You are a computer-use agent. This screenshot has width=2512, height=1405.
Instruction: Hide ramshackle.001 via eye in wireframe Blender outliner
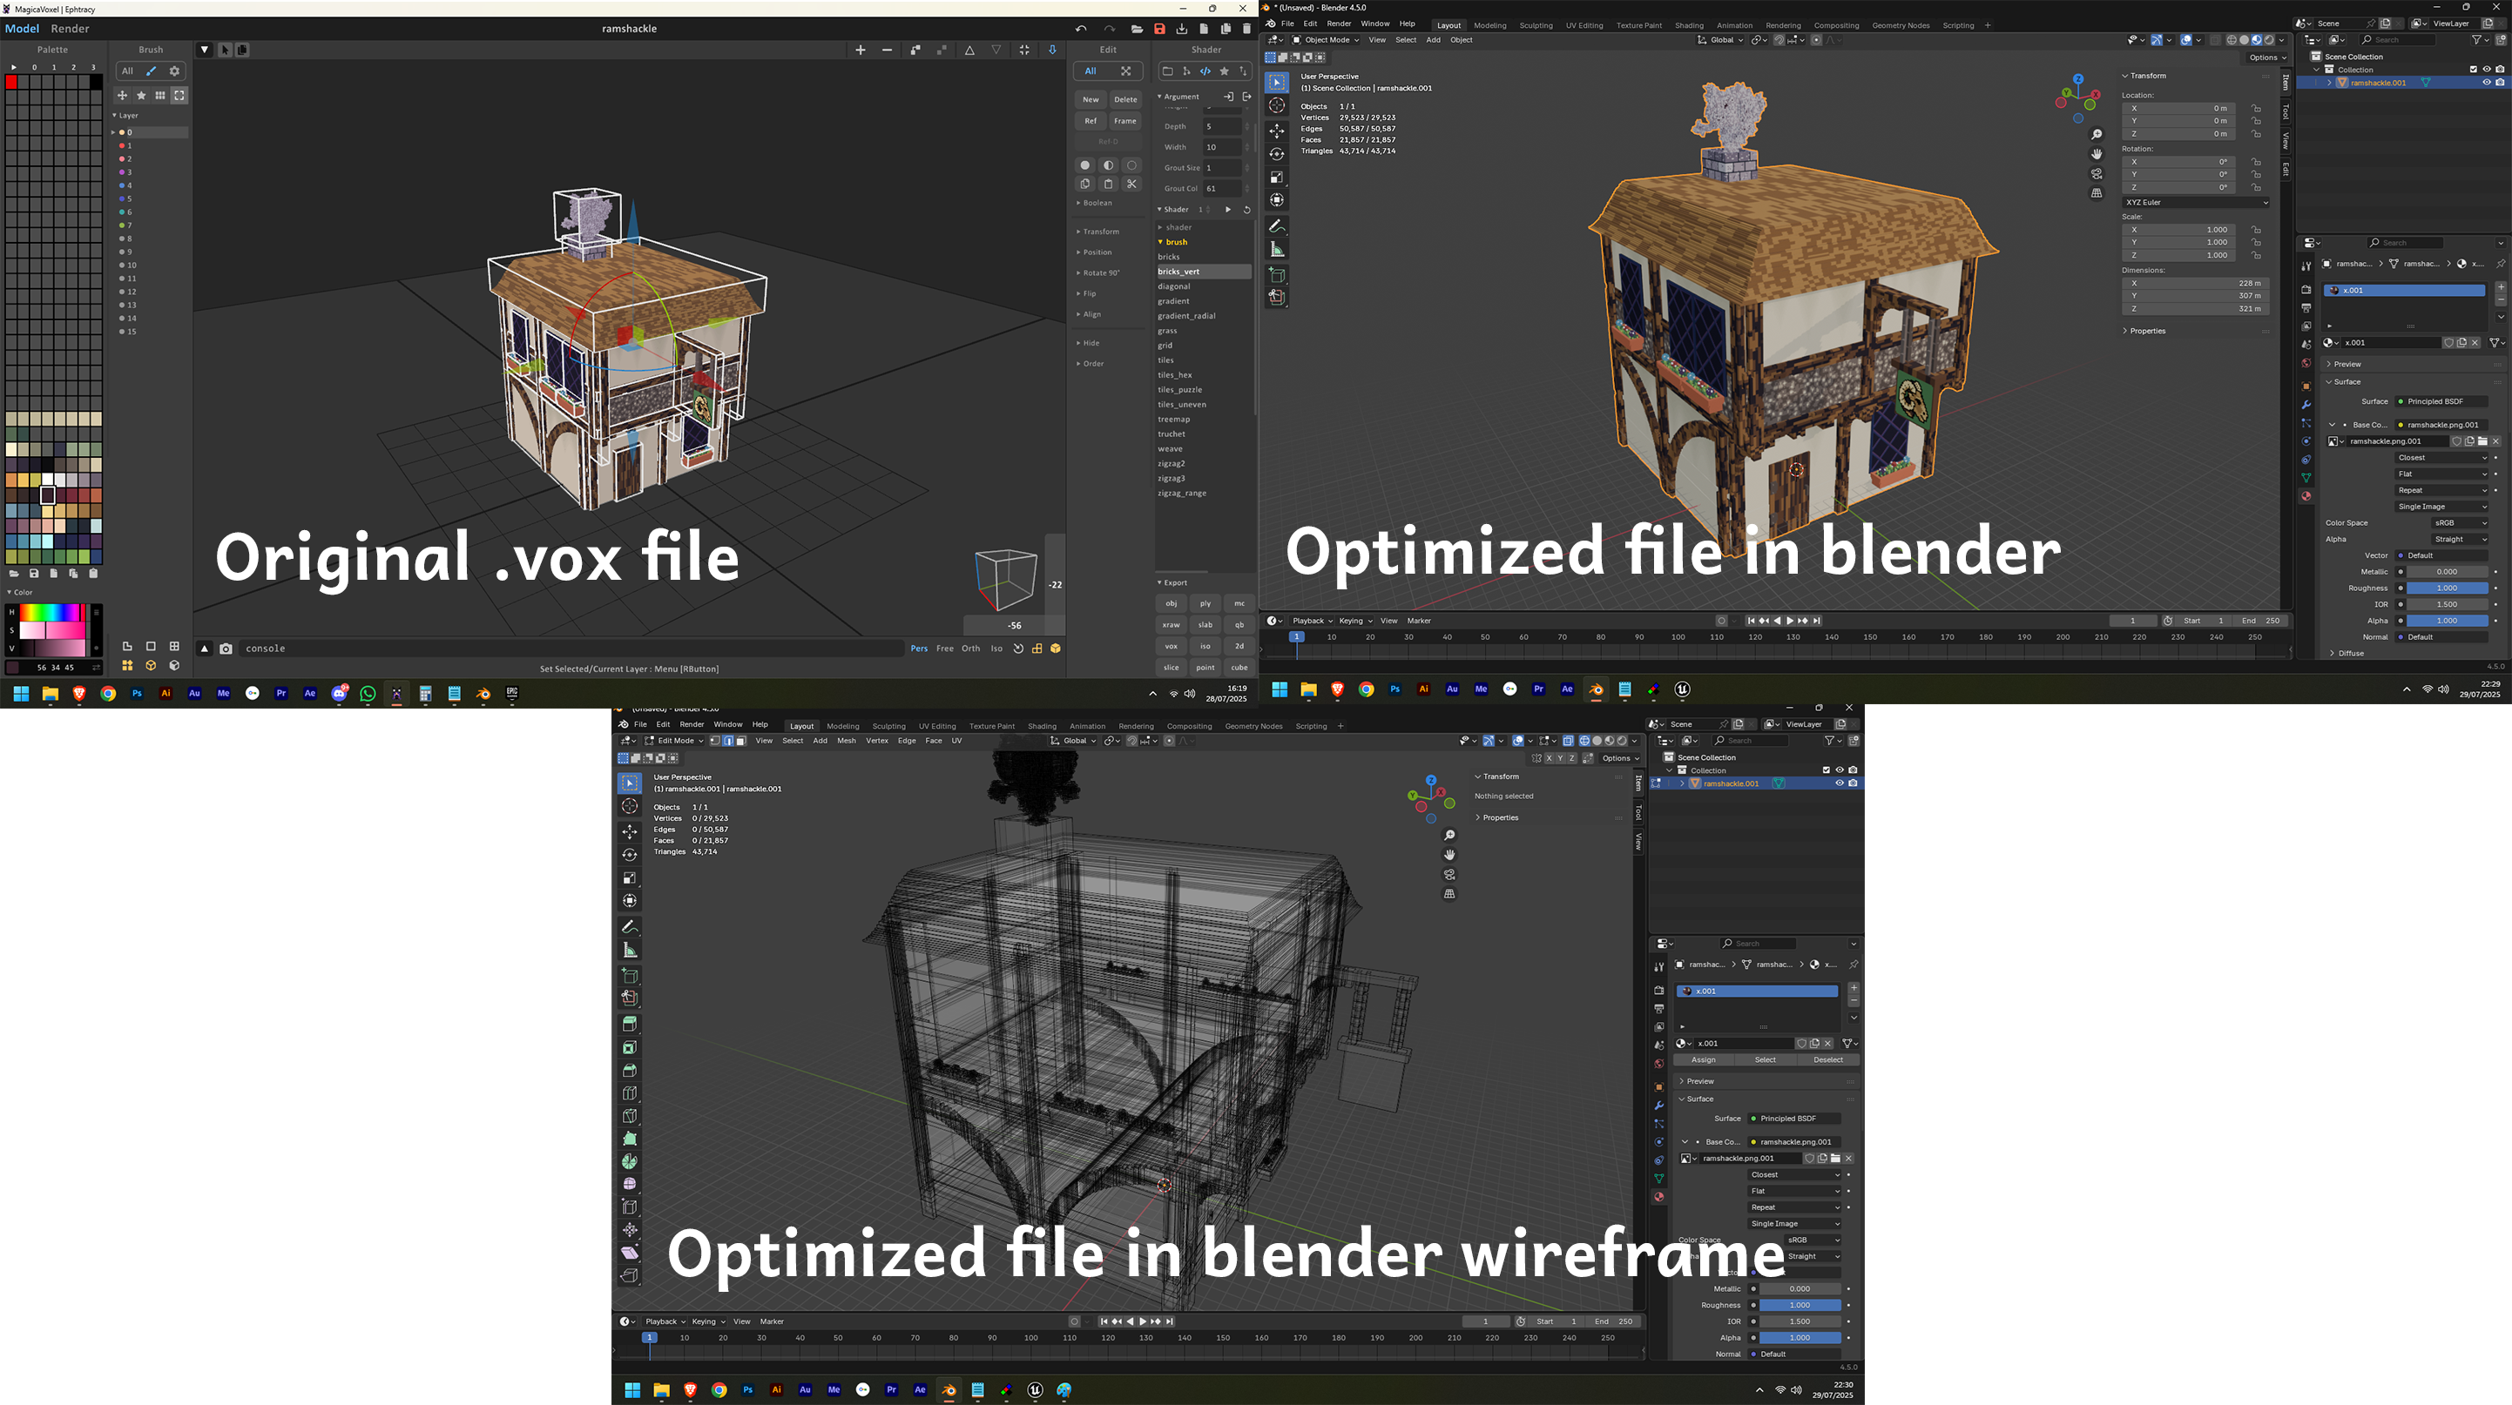1840,783
